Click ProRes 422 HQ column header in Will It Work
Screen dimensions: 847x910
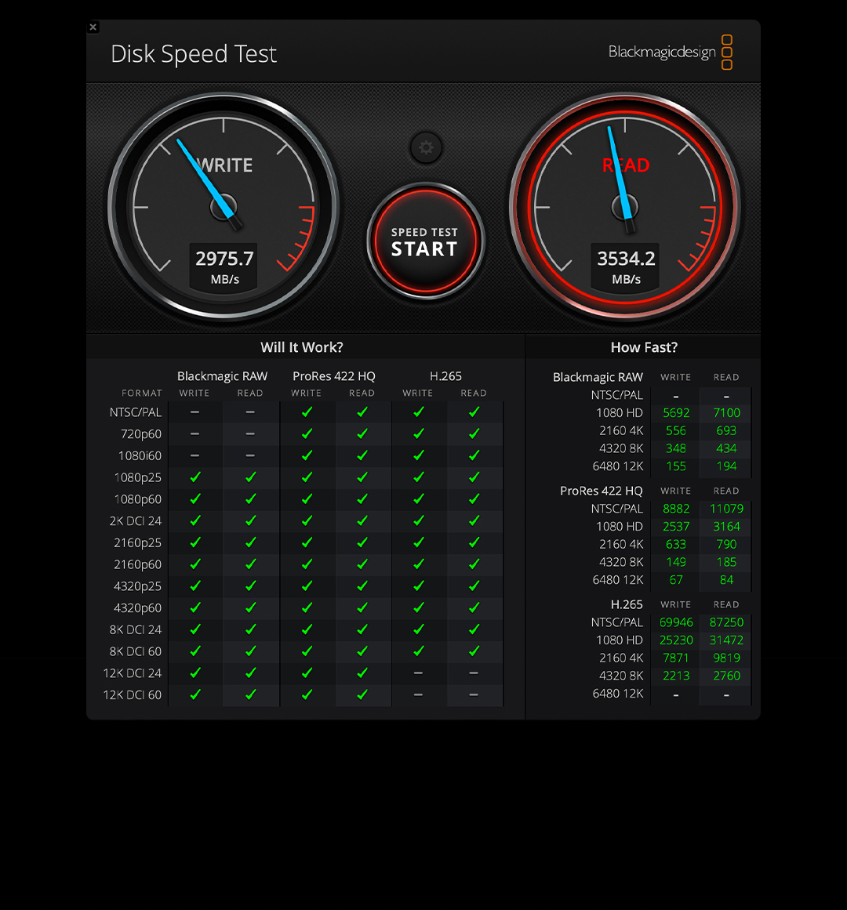[334, 376]
